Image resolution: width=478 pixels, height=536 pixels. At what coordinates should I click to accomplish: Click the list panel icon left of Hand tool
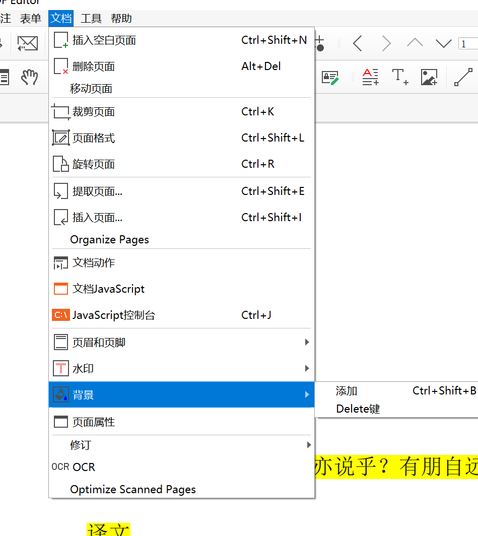coord(5,77)
